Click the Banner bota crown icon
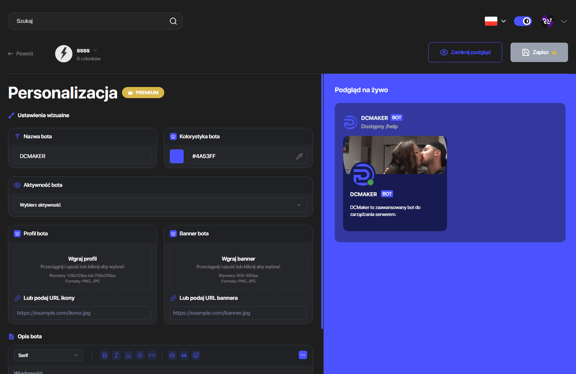The width and height of the screenshot is (576, 374). point(173,234)
